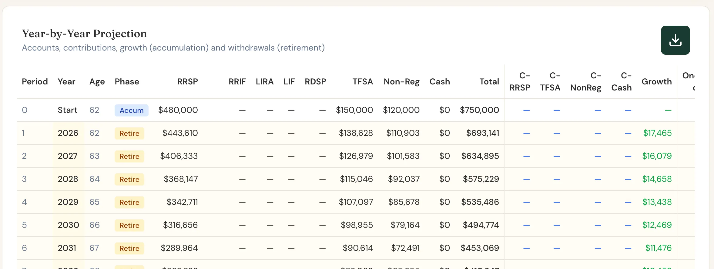Click the Cash column header
The image size is (714, 269).
(440, 82)
